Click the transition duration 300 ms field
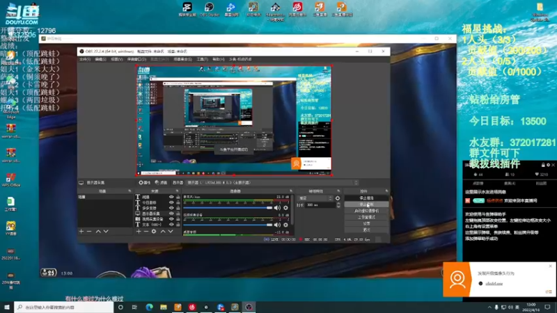The width and height of the screenshot is (557, 313). pyautogui.click(x=320, y=205)
